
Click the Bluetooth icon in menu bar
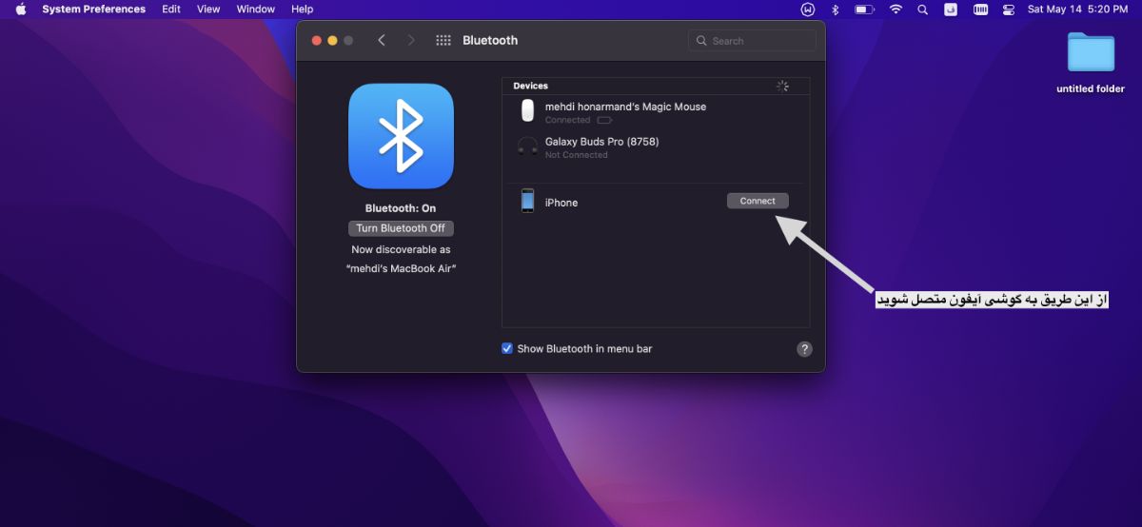point(836,9)
